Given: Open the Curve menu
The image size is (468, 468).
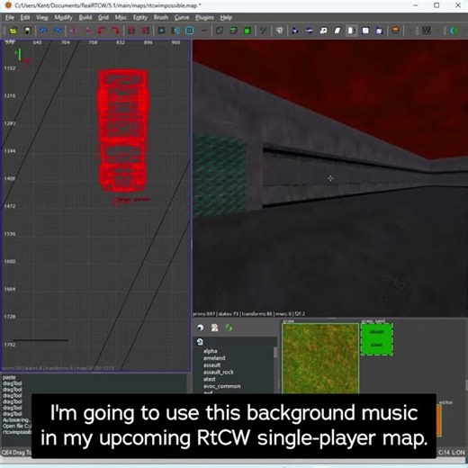Looking at the screenshot, I should 182,17.
